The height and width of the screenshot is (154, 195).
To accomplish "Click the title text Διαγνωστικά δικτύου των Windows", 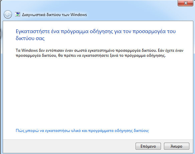I will (54, 15).
